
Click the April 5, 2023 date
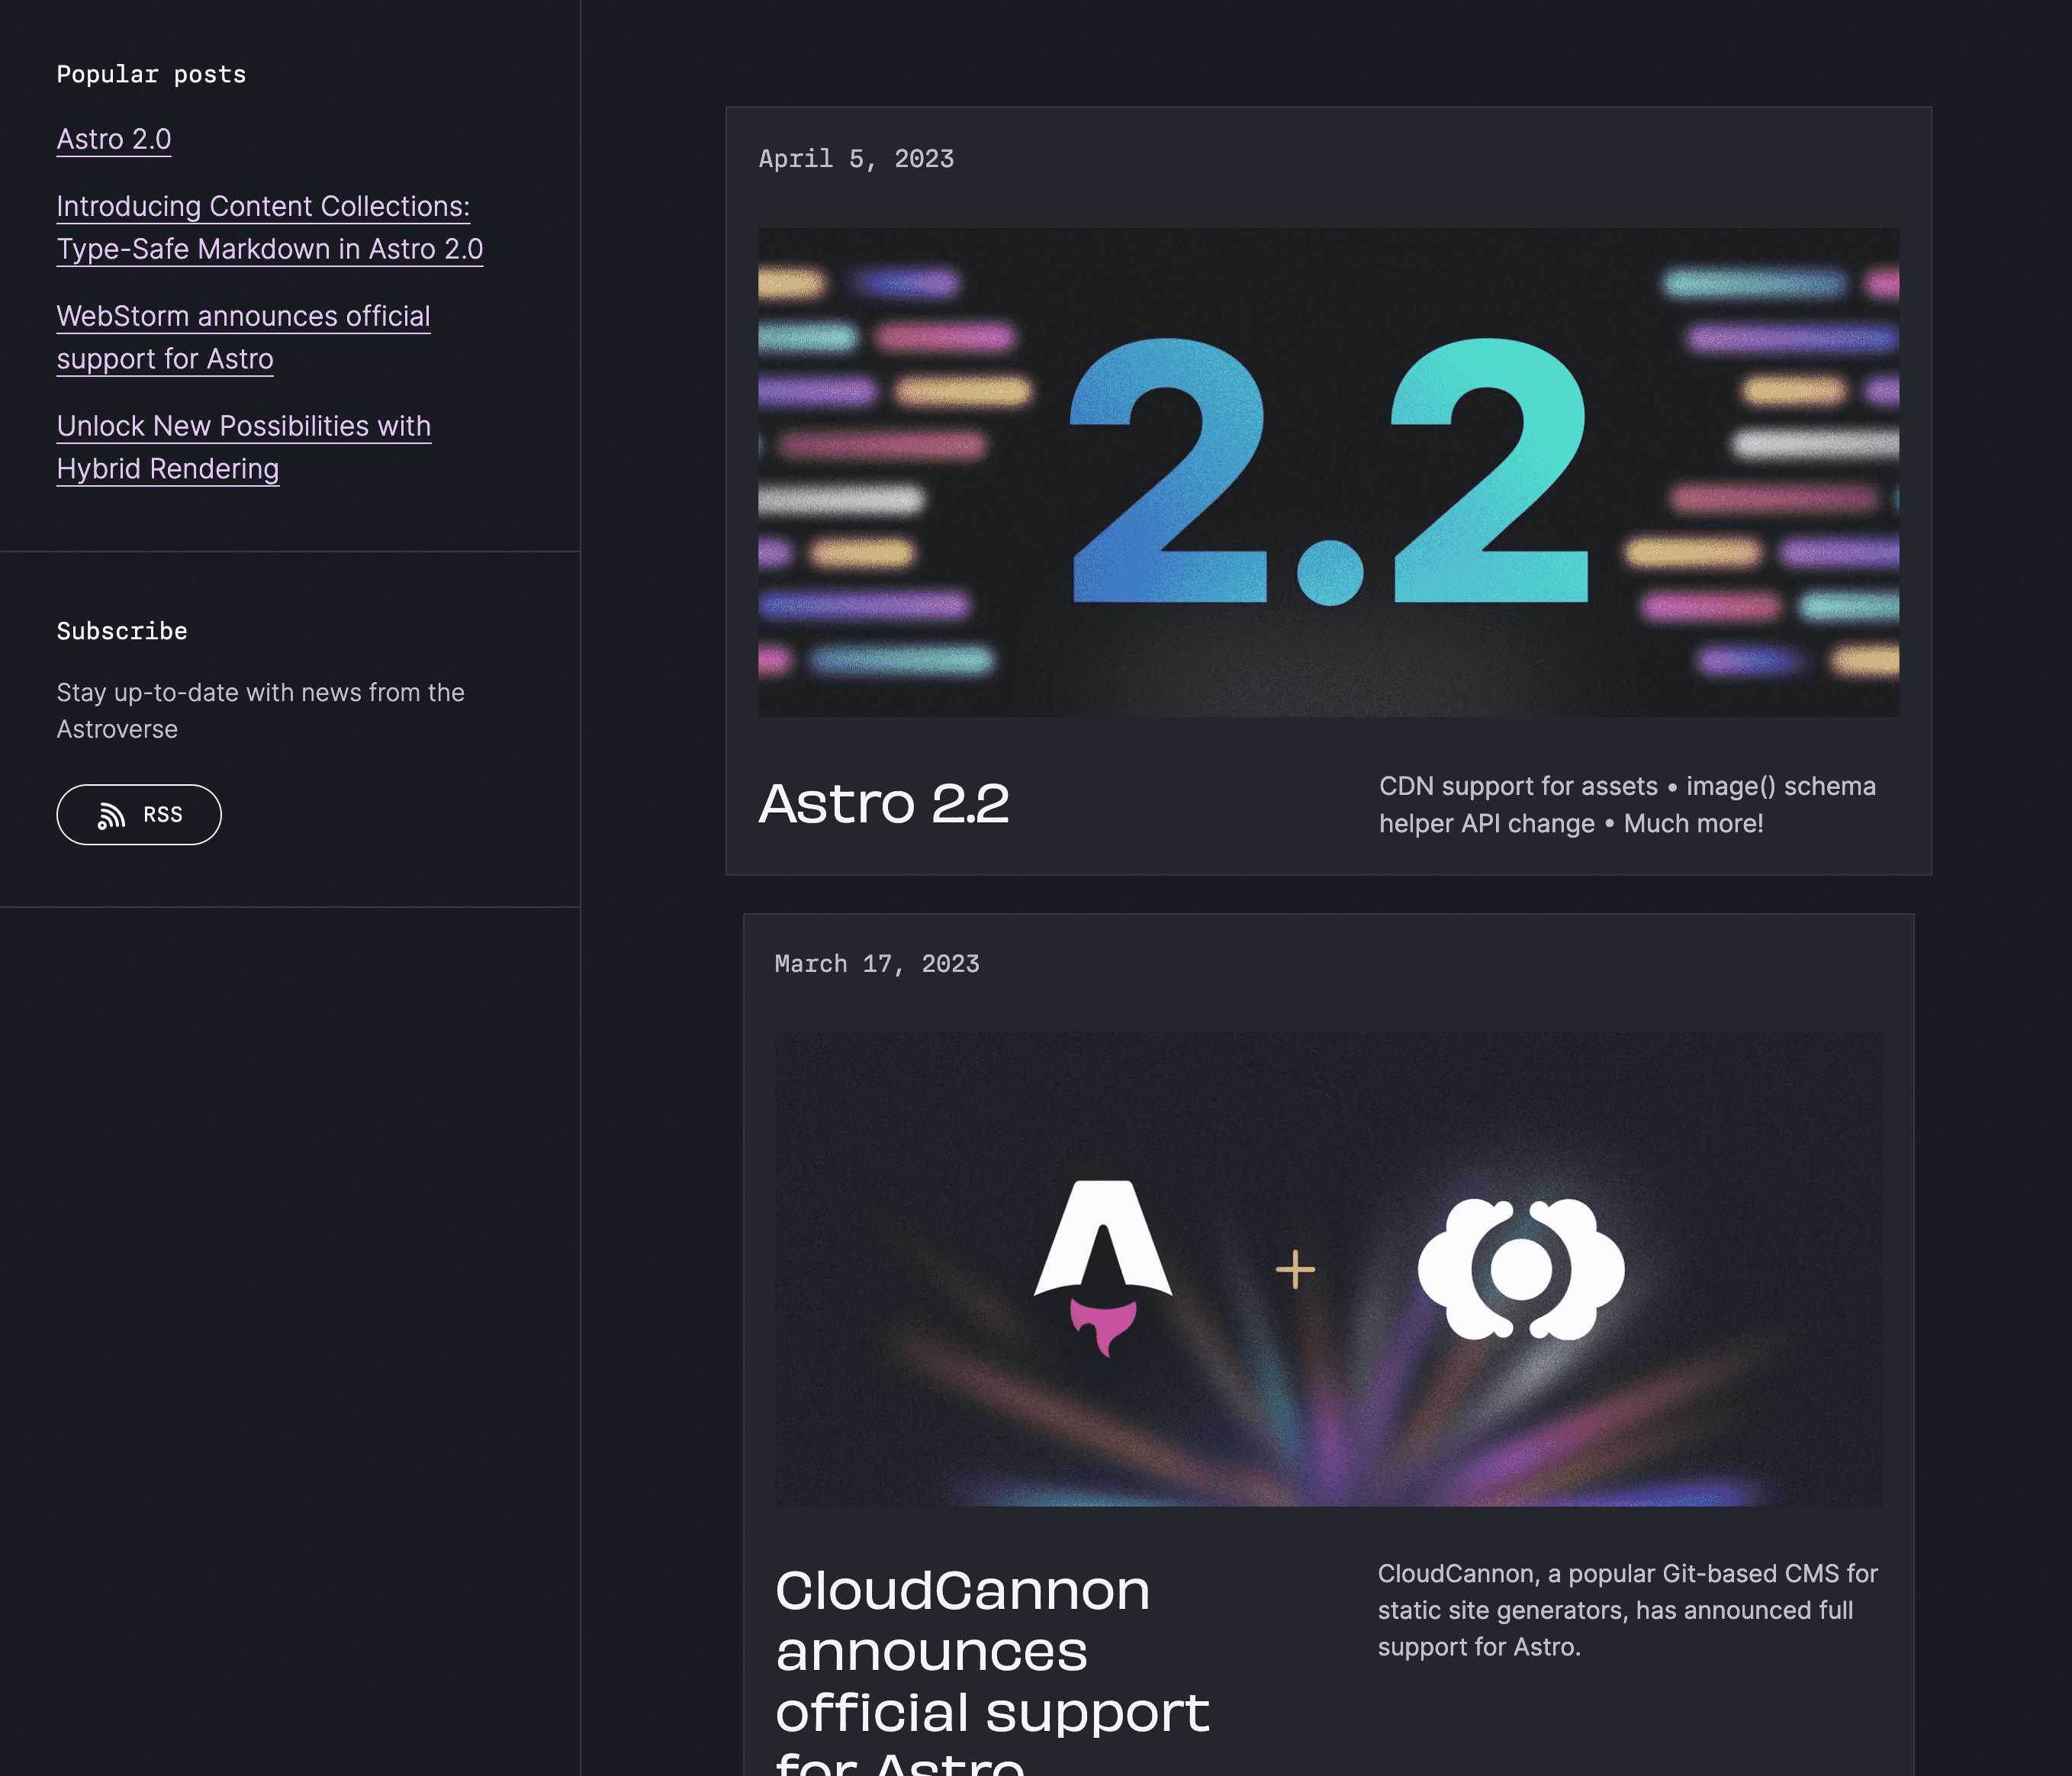856,159
